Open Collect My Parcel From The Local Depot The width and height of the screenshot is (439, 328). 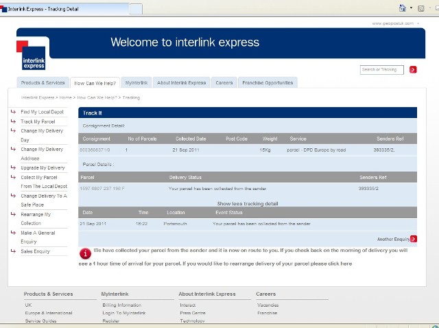(x=44, y=182)
